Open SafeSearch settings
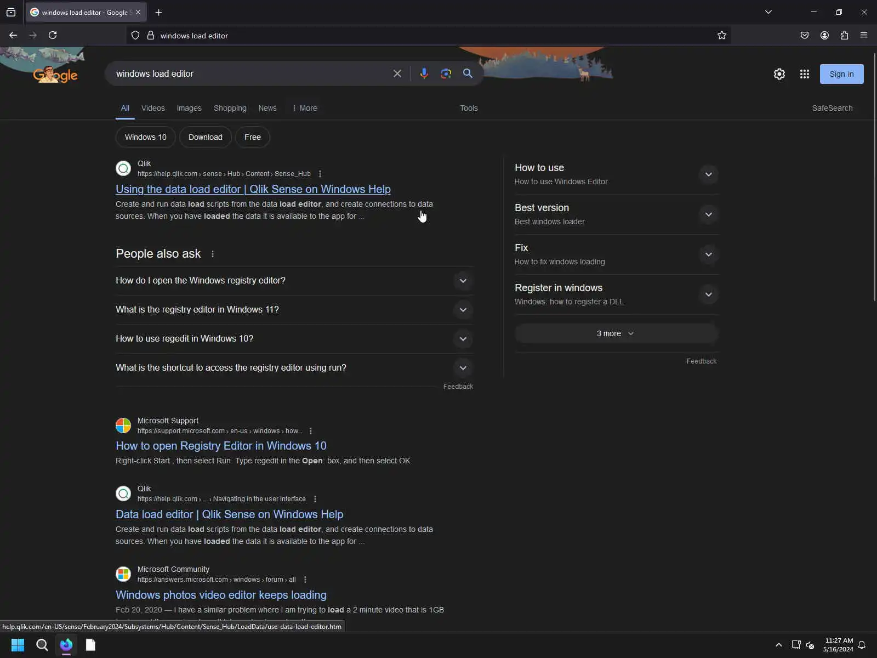Screen dimensions: 877x658 pyautogui.click(x=832, y=108)
